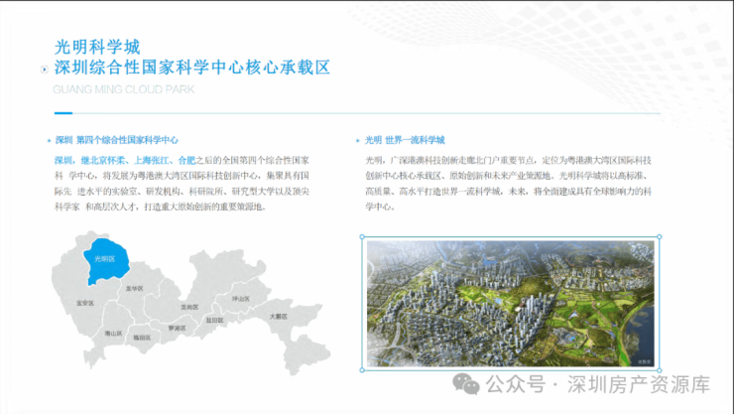The width and height of the screenshot is (734, 414).
Task: Click the 深圳 第四个综合性国家科学中心 heading
Action: point(117,140)
